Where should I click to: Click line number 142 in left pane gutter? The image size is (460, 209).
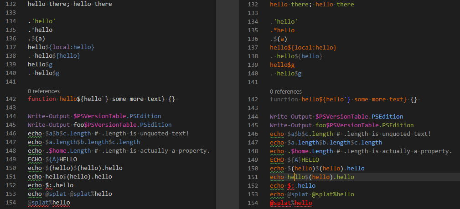pyautogui.click(x=10, y=99)
